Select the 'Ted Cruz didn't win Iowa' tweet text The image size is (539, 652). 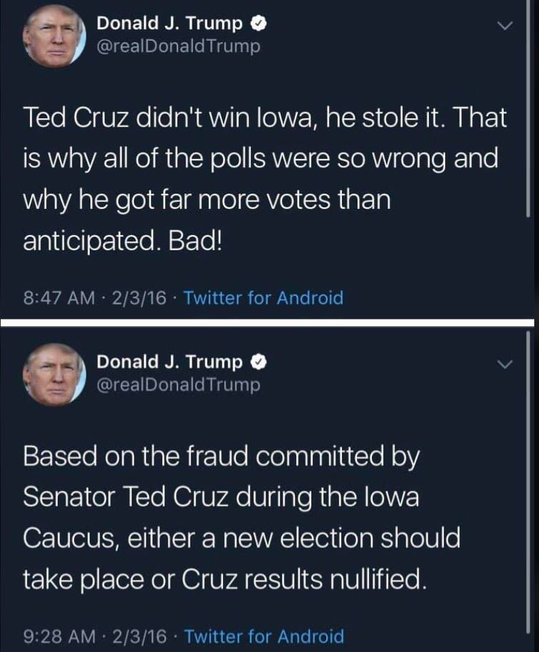coord(265,179)
